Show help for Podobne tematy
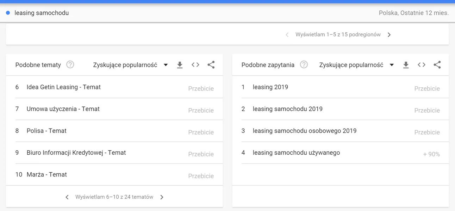This screenshot has width=455, height=211. (x=70, y=64)
